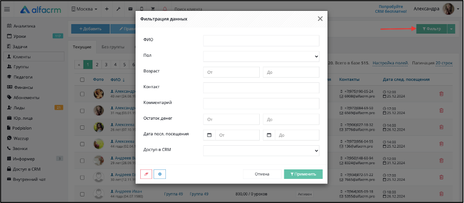Click the wrench tools icon in top bar
Viewport: 464px width, 203px height.
(x=118, y=9)
